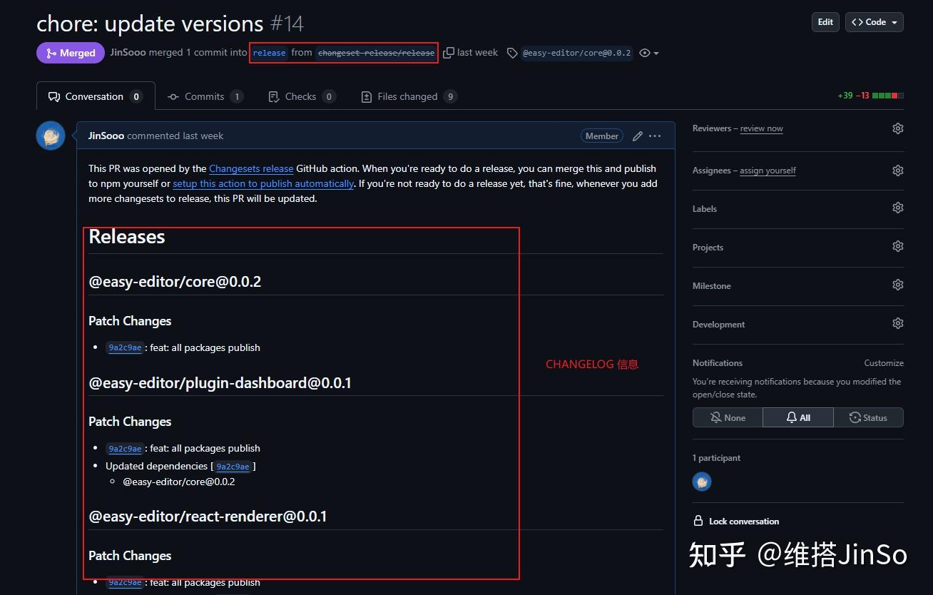This screenshot has width=933, height=595.
Task: Select the All notifications toggle
Action: [x=797, y=417]
